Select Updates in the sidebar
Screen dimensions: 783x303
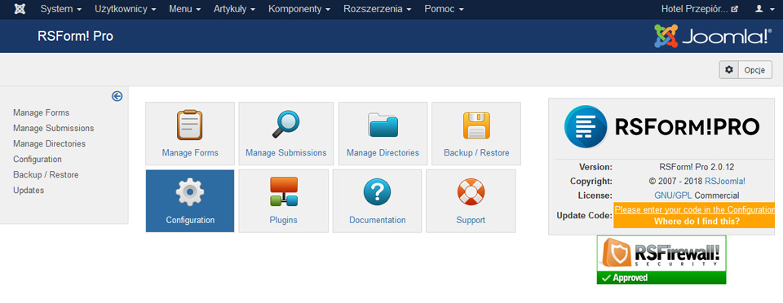click(x=29, y=190)
